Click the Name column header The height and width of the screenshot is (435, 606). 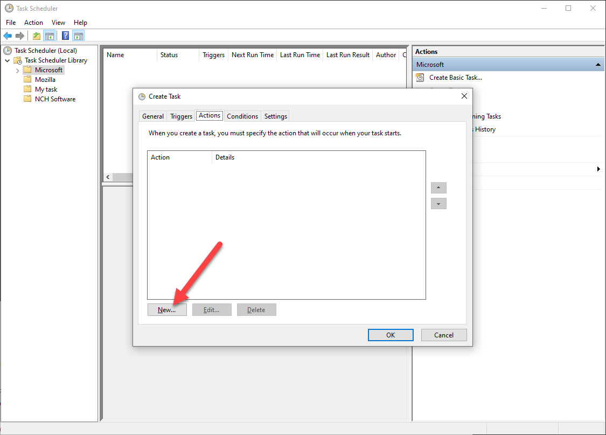pyautogui.click(x=130, y=55)
